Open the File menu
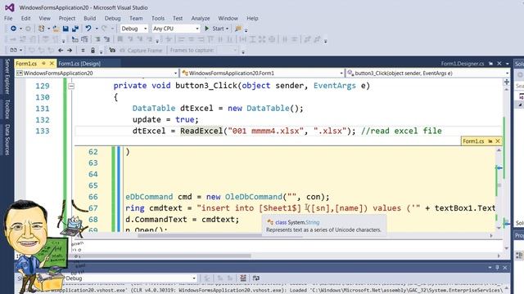The height and width of the screenshot is (294, 524). coord(8,18)
